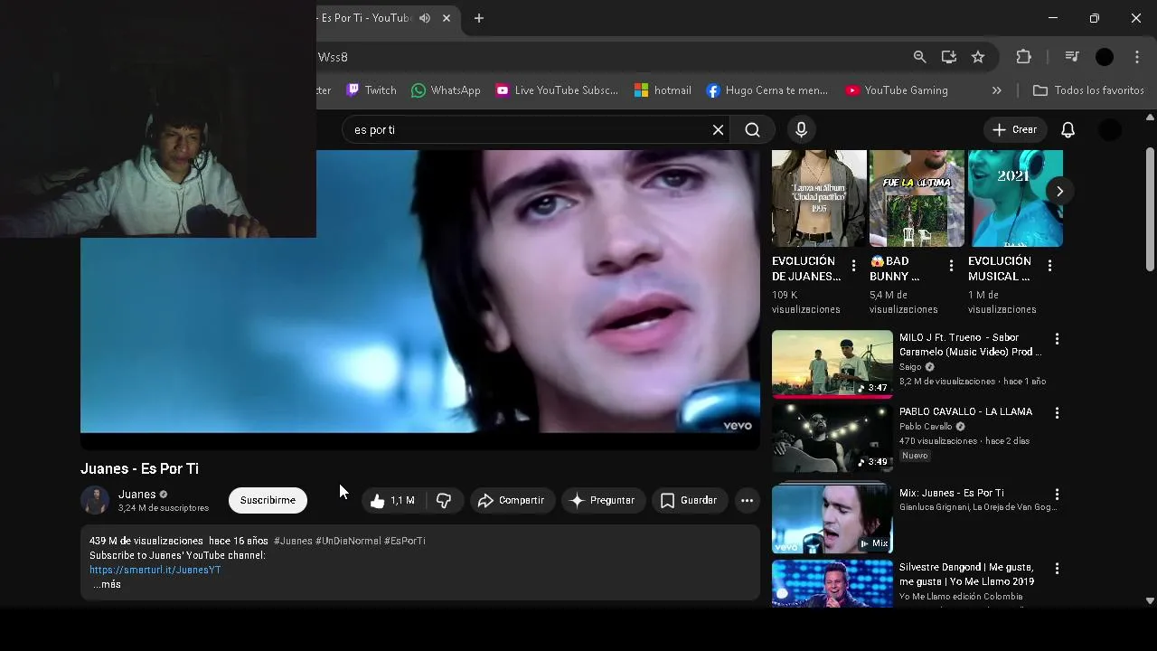This screenshot has height=651, width=1157.
Task: Open the Saigo channel name
Action: tap(910, 367)
